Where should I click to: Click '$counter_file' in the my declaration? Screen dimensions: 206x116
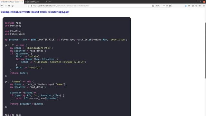coord(18,40)
